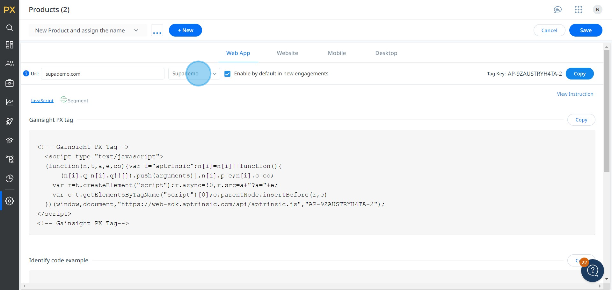
Task: Switch to the Desktop tab
Action: 386,53
